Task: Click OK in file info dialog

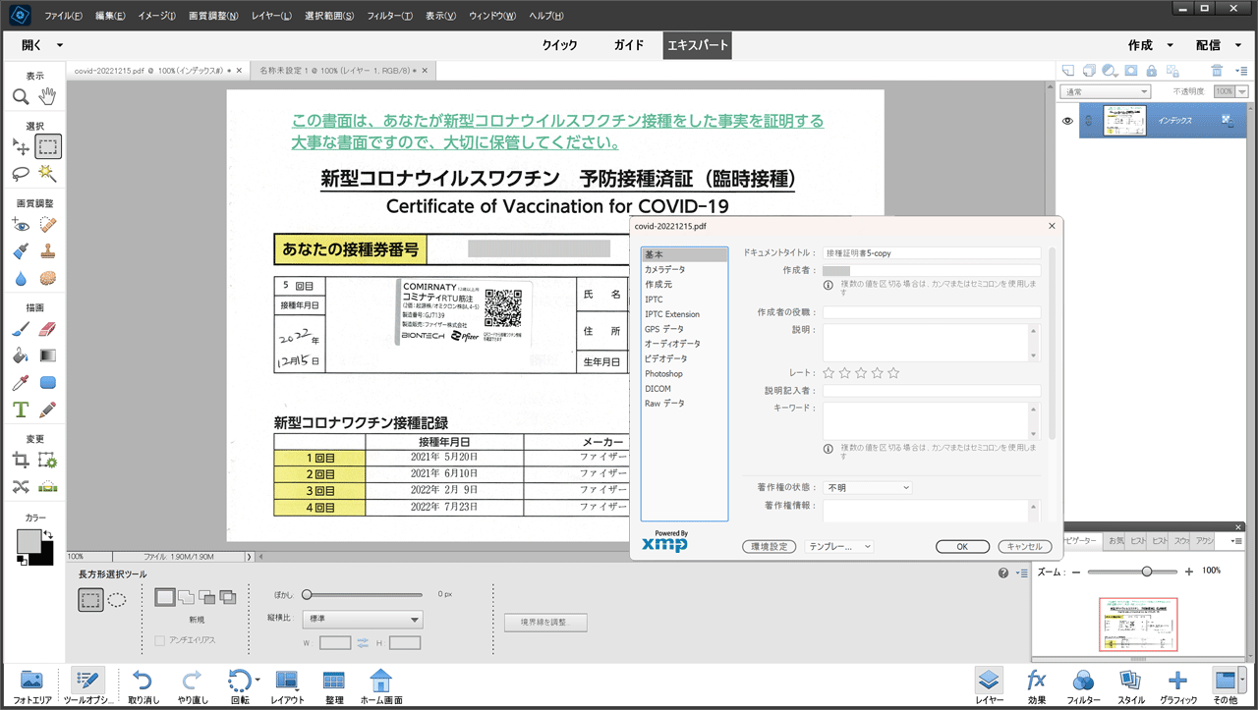Action: [x=962, y=547]
